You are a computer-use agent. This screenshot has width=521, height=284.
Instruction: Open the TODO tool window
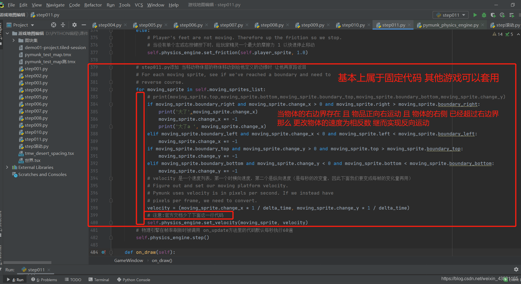pyautogui.click(x=73, y=280)
